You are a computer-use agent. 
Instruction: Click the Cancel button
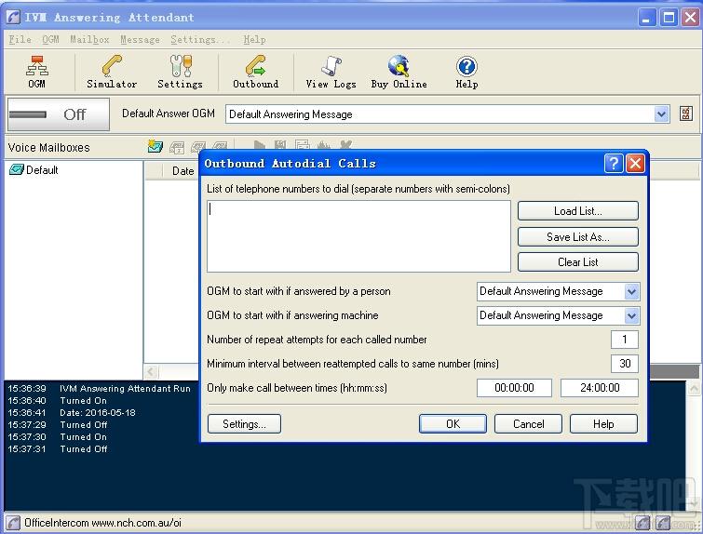(x=528, y=424)
